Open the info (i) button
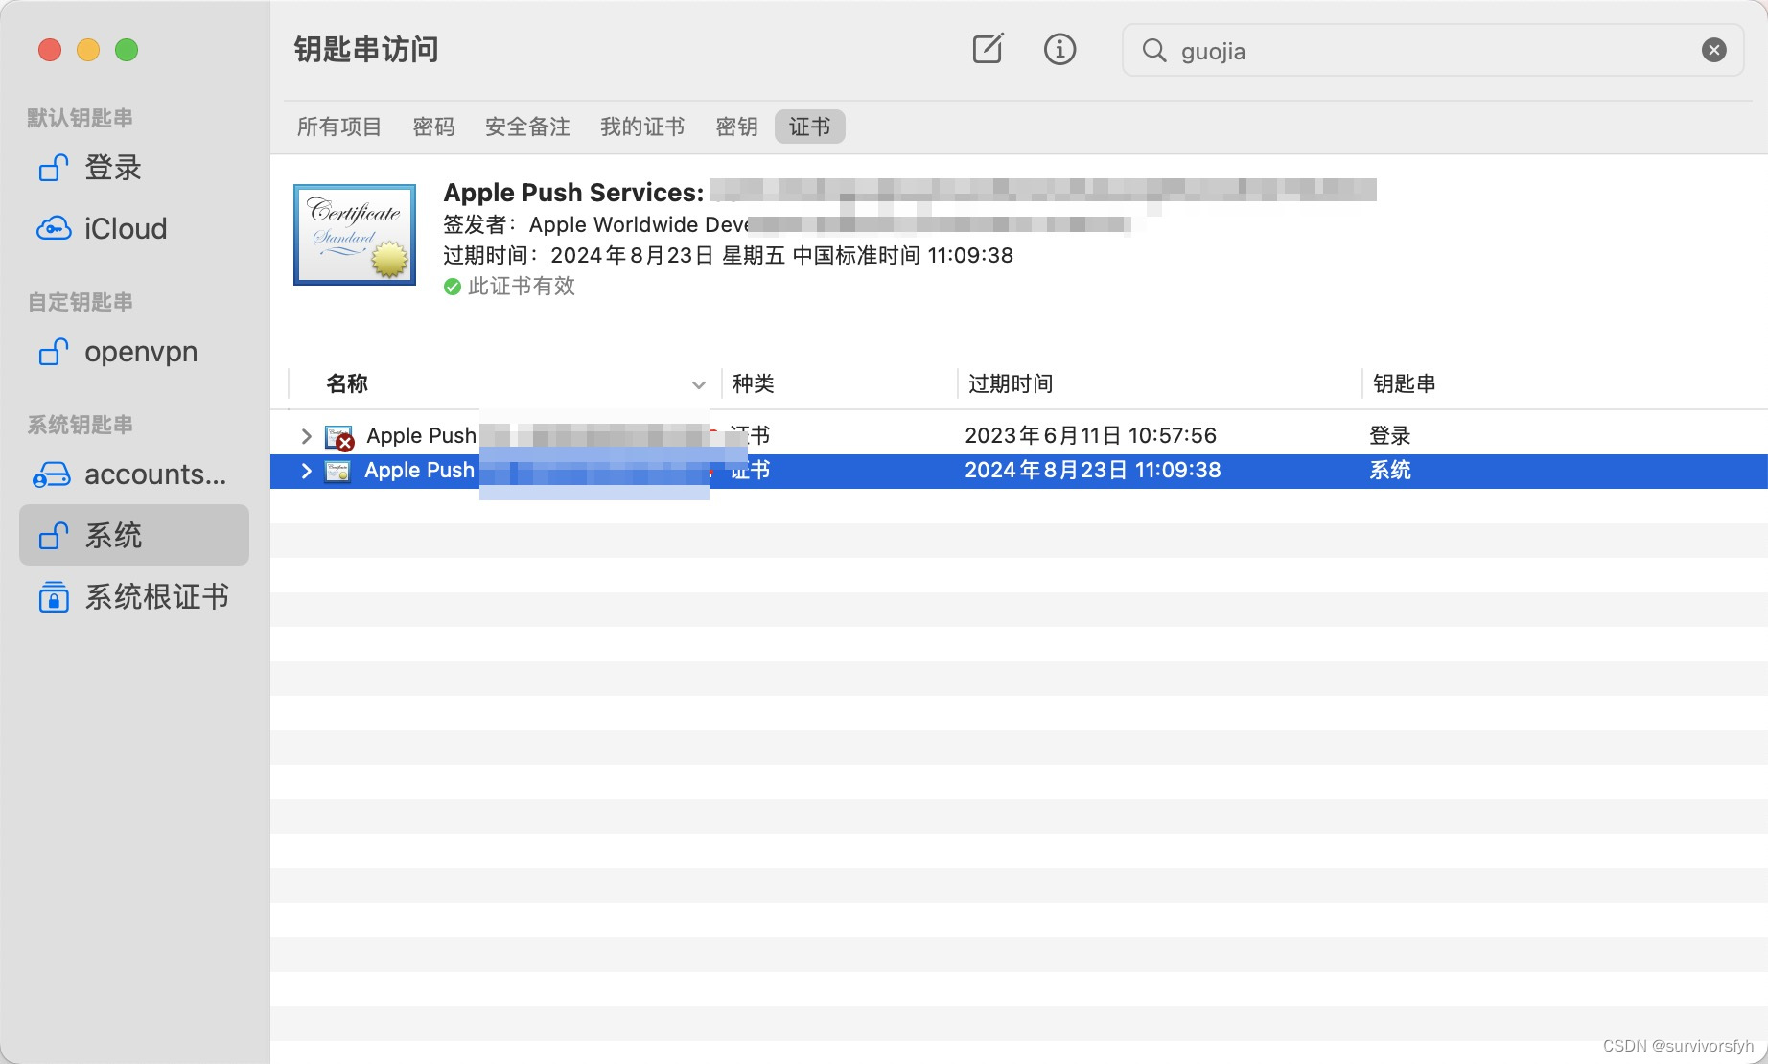 1059,49
